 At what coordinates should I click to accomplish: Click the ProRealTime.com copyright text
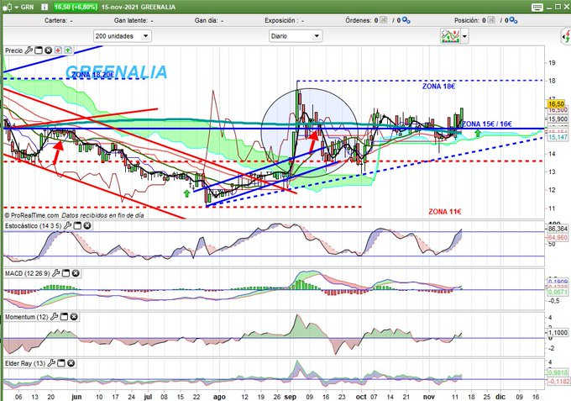click(75, 215)
